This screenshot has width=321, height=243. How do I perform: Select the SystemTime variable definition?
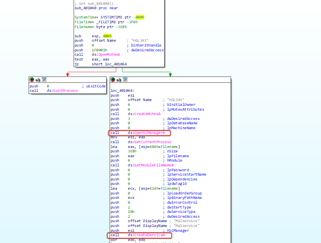click(x=109, y=17)
